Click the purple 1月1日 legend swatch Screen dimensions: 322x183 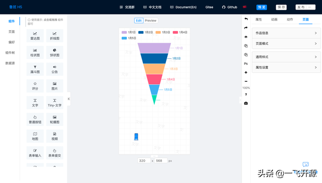(x=124, y=33)
